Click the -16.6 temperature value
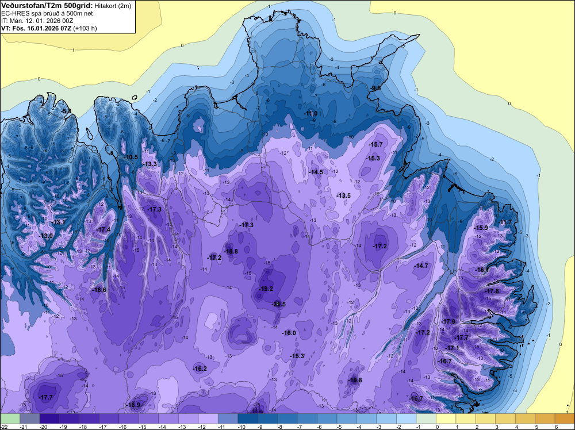575x430 pixels. tap(99, 290)
